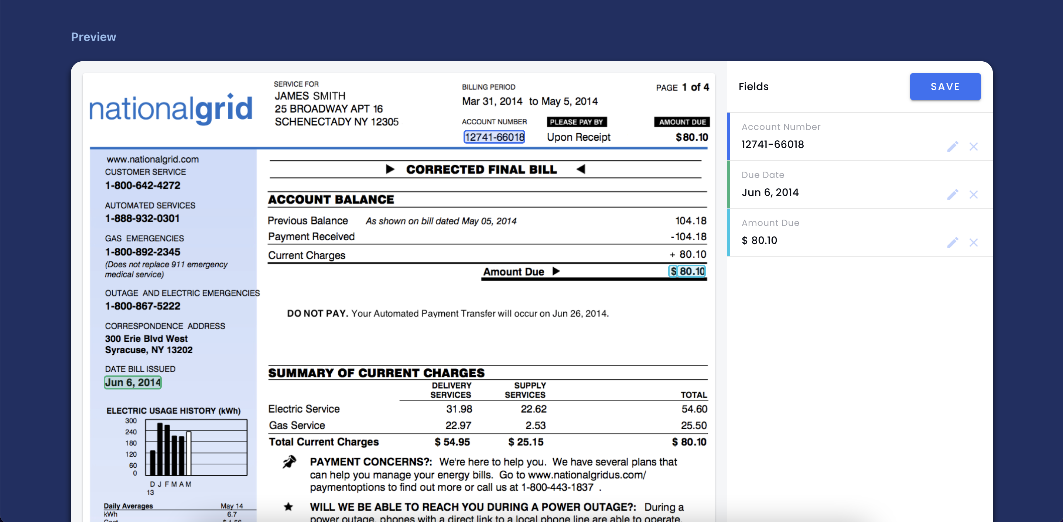Click the black AMOUNT DUE label
Viewport: 1063px width, 522px height.
pos(682,122)
